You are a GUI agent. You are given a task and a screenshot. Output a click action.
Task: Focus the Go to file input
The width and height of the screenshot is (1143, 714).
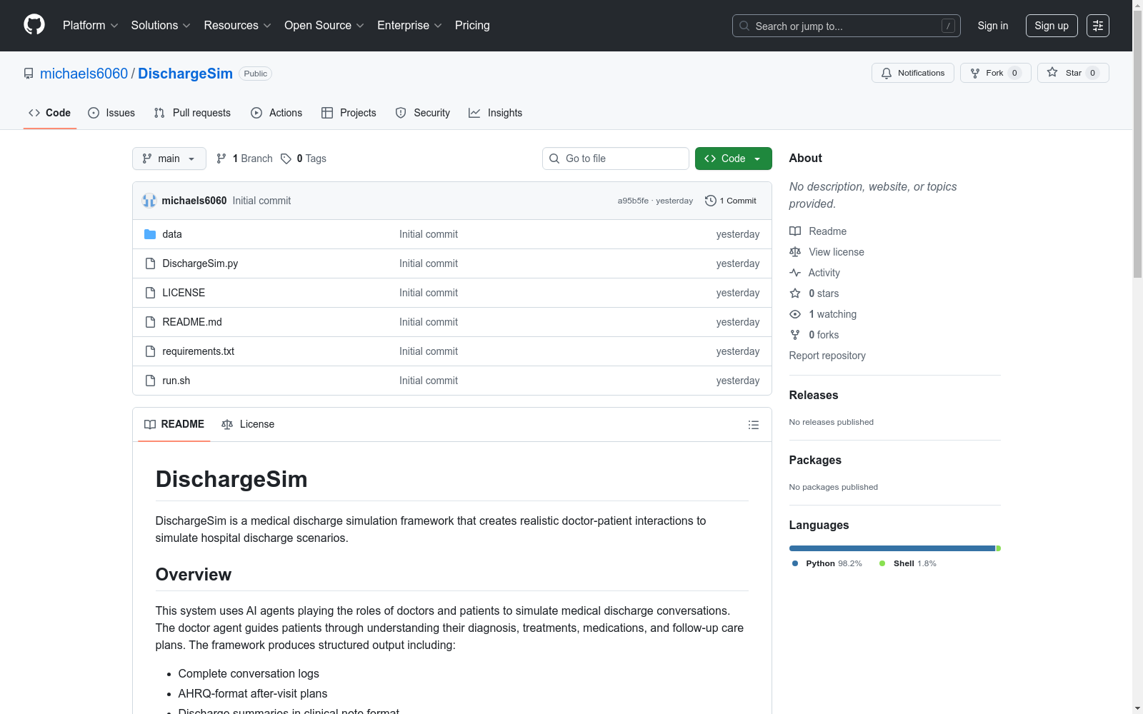[616, 159]
